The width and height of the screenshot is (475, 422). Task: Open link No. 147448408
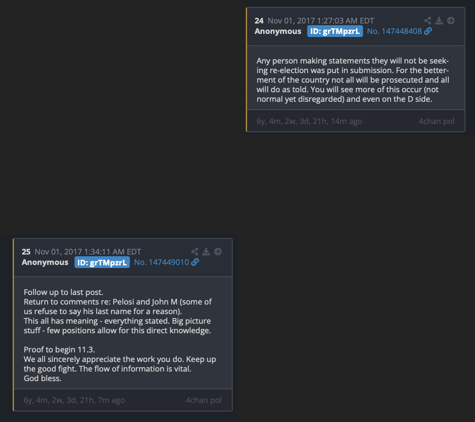[x=394, y=31]
